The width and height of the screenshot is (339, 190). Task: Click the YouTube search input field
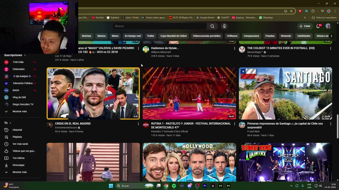coord(160,26)
